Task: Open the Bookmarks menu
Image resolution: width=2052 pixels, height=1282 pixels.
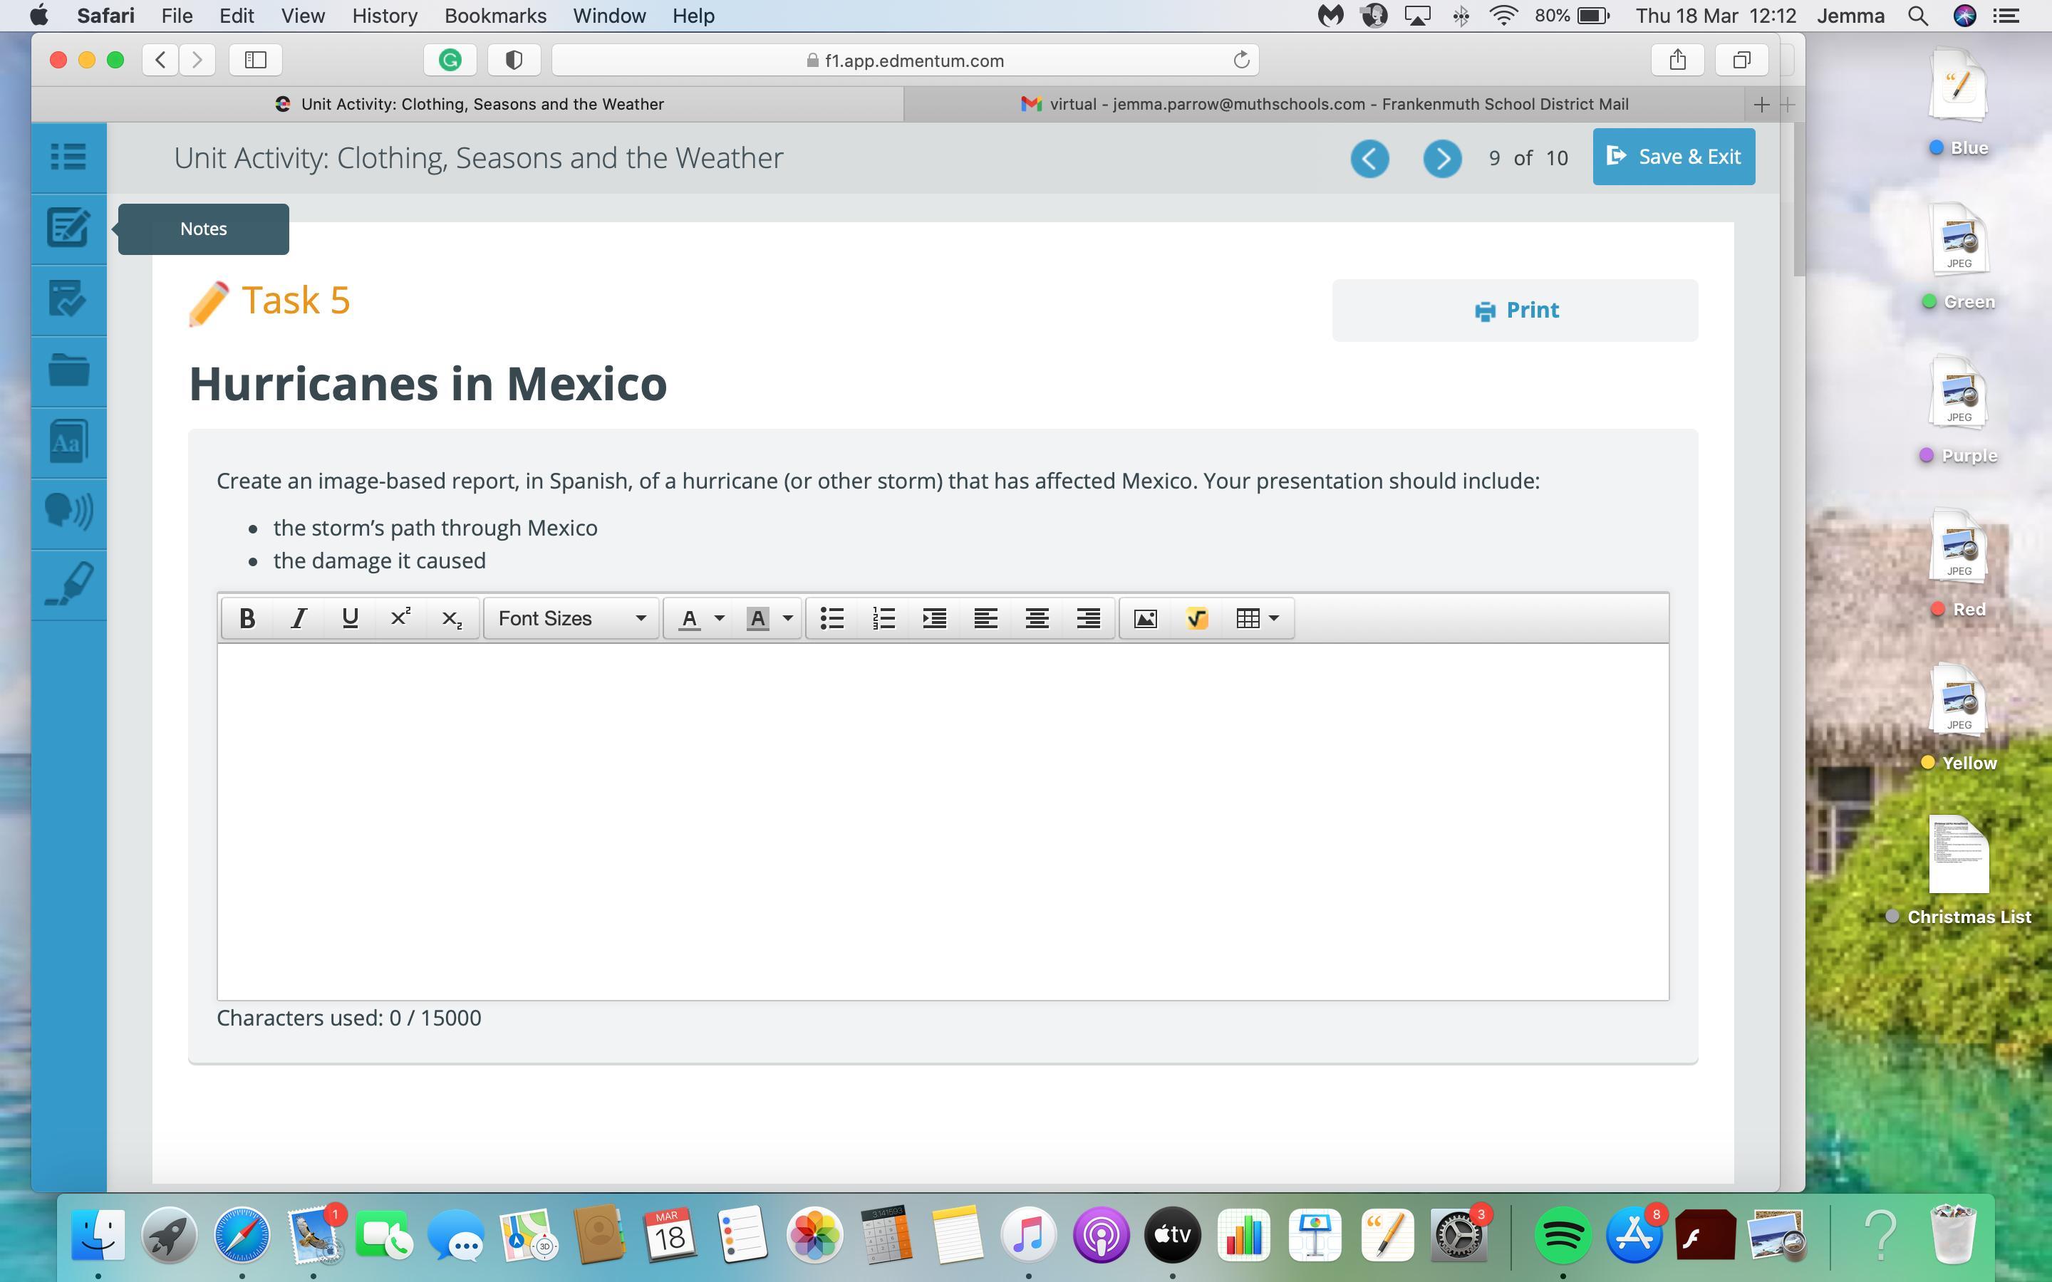Action: tap(494, 15)
